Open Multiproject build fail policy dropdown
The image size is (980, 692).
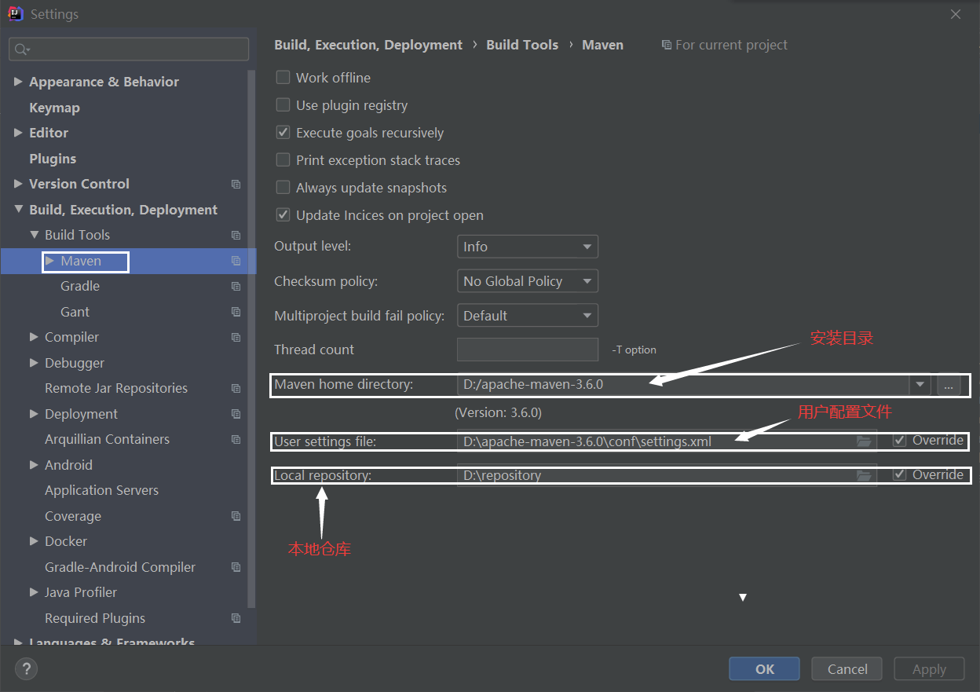[528, 316]
